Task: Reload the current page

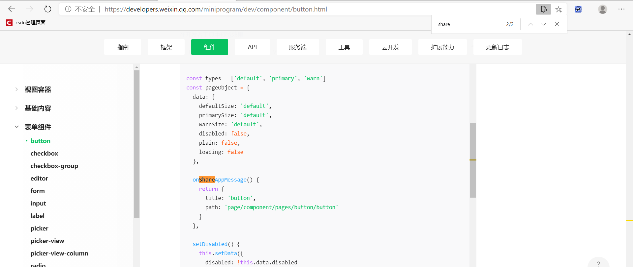Action: pos(48,9)
